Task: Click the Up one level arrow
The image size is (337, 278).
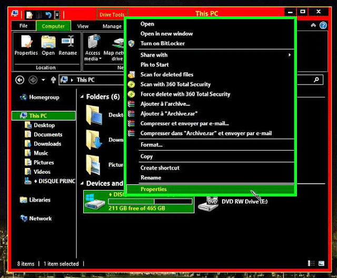Action: click(53, 80)
